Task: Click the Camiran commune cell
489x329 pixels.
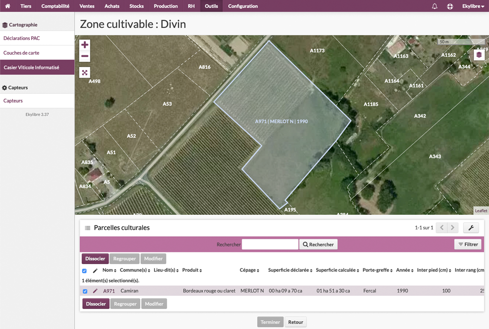Action: pos(130,291)
